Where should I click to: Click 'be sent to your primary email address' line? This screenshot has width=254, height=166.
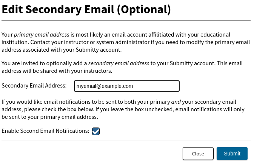[50, 117]
